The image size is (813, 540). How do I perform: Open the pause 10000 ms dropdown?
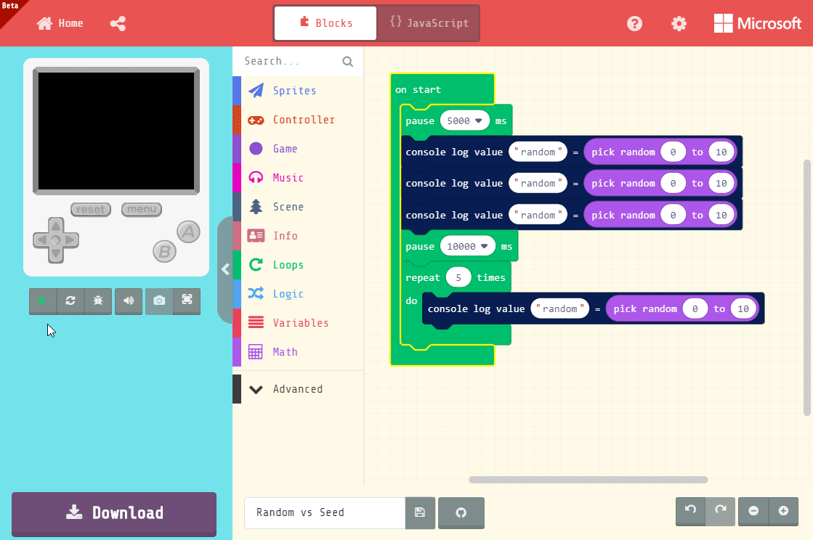pyautogui.click(x=468, y=247)
